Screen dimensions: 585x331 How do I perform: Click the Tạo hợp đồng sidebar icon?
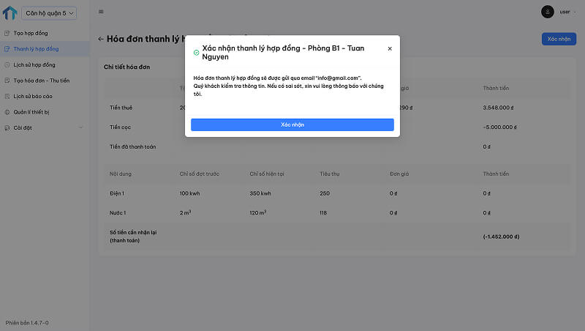(7, 33)
